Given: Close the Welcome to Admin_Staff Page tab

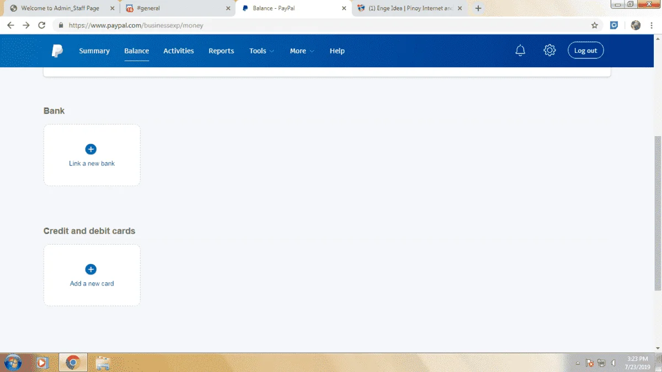Looking at the screenshot, I should pyautogui.click(x=112, y=8).
